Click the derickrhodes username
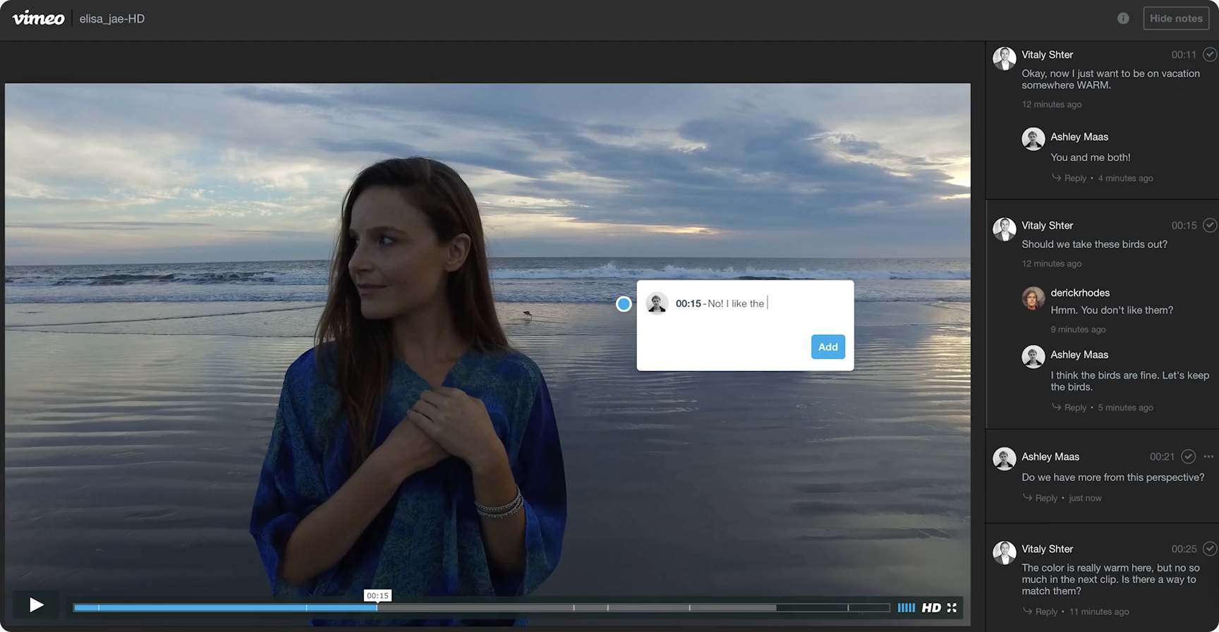 coord(1080,293)
